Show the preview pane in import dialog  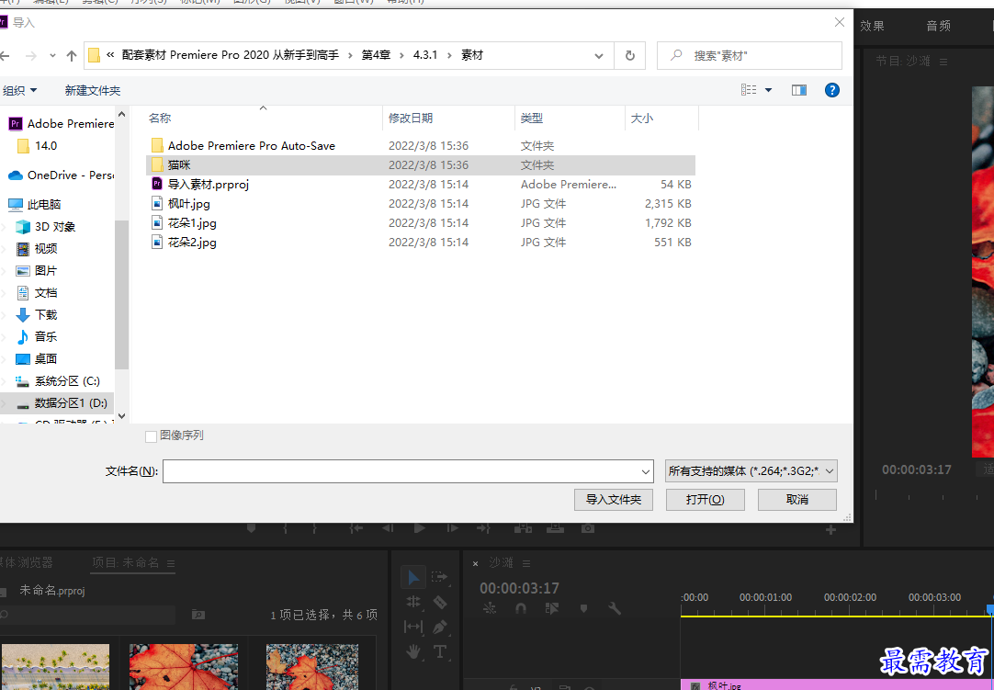(x=798, y=90)
